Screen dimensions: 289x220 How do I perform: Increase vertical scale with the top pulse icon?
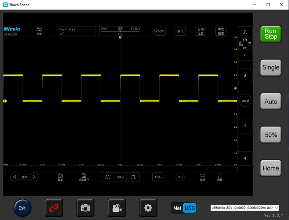(x=245, y=32)
